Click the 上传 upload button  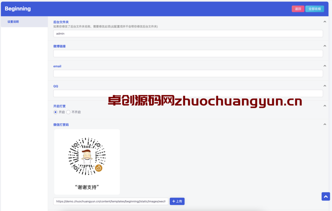click(x=177, y=201)
